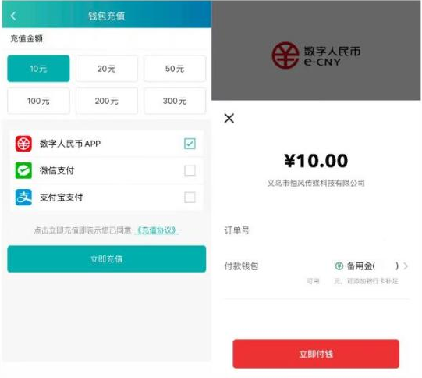422x378 pixels.
Task: Choose the 100元 amount option
Action: click(38, 101)
